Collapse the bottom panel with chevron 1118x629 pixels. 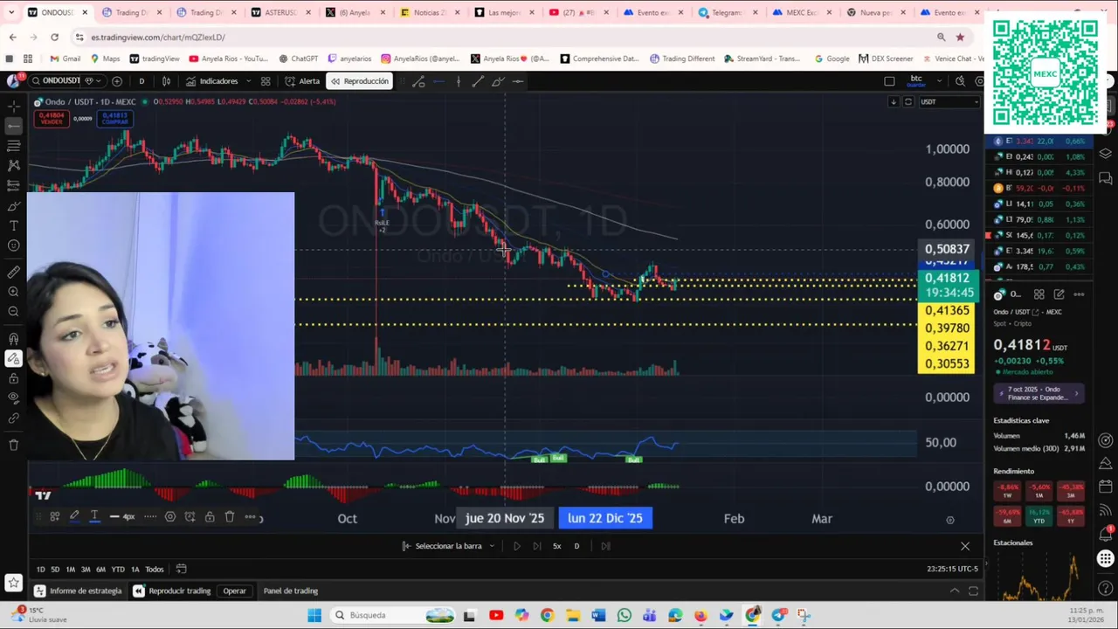(955, 591)
